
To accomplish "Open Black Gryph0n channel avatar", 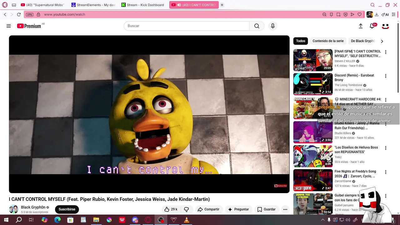I will [13, 209].
